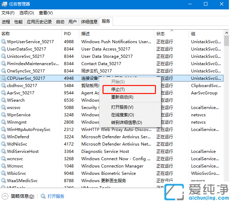Select the 服务 tab
Viewport: 230px width, 202px height.
tap(106, 21)
